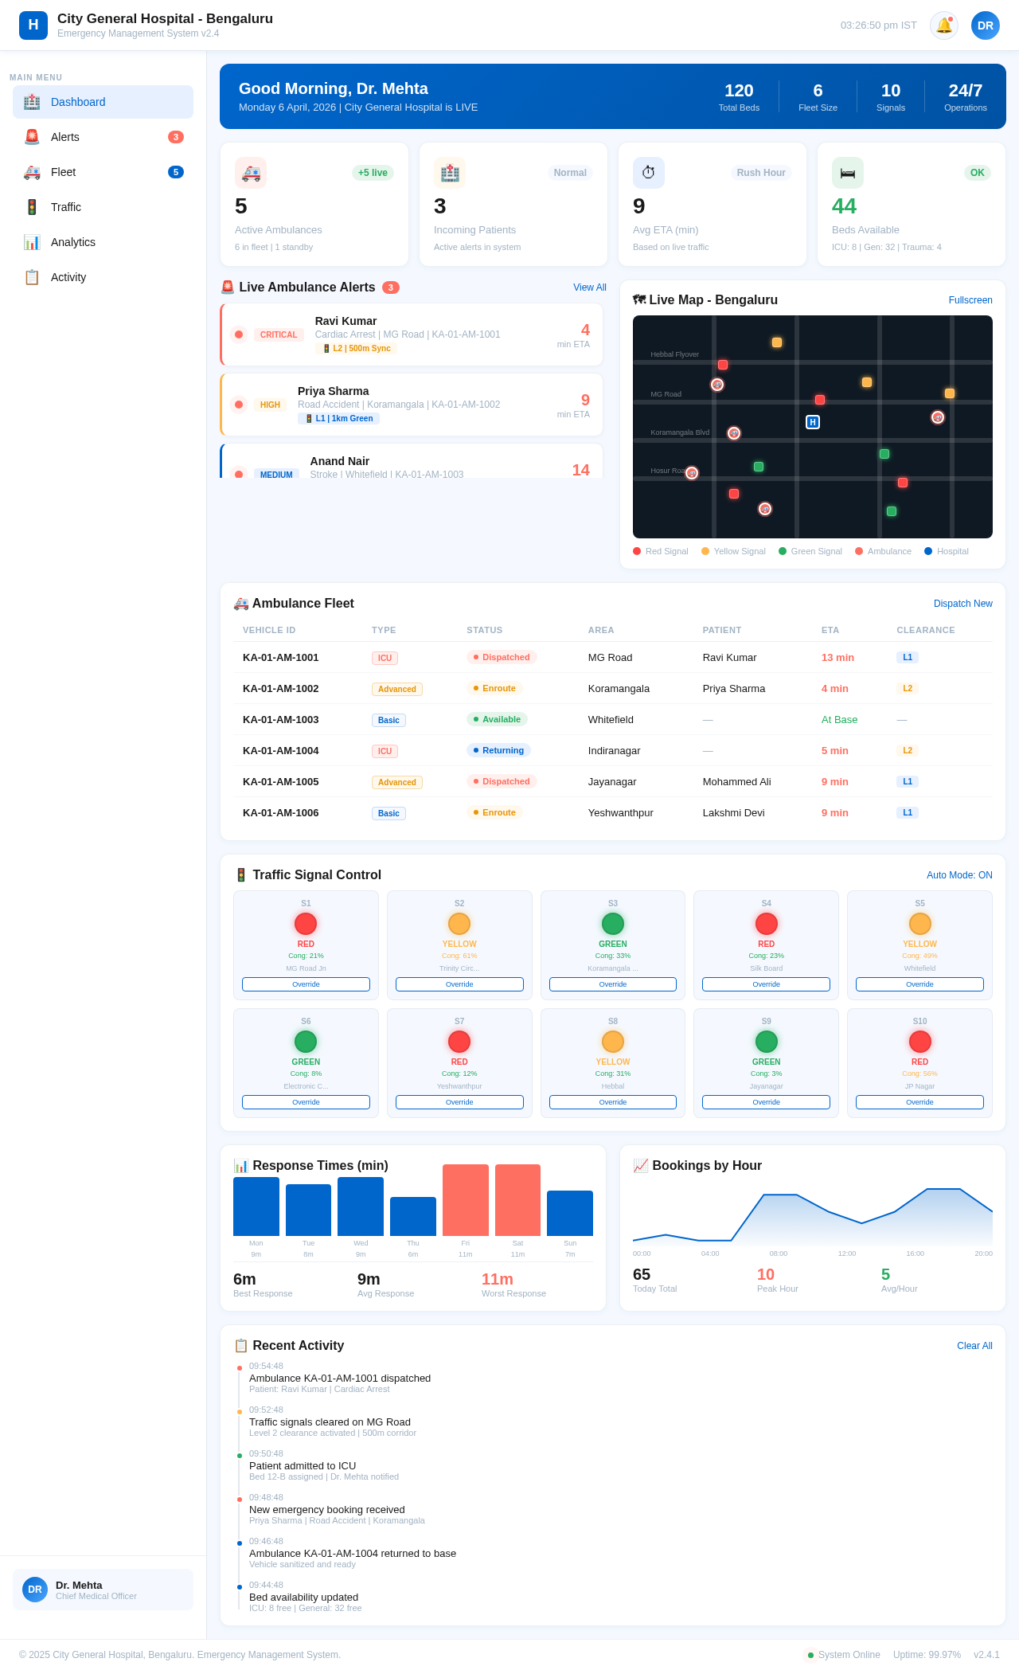Image resolution: width=1019 pixels, height=1670 pixels.
Task: Click the Yeshwanthpur area cell
Action: [621, 812]
